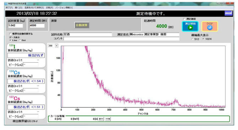The image size is (238, 130).
Task: Click the クリア clear button
Action: tap(210, 26)
